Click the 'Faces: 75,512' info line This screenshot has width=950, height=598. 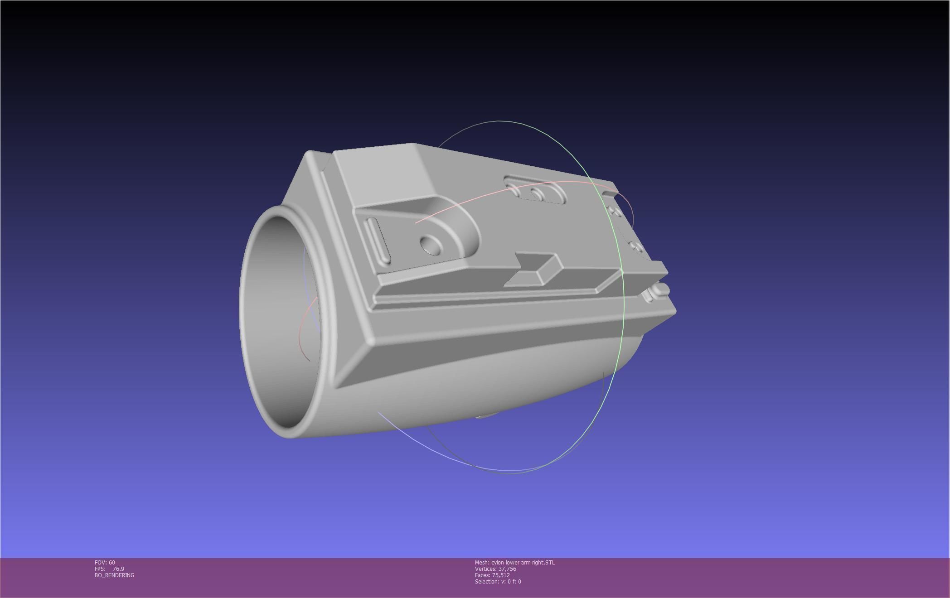coord(492,575)
